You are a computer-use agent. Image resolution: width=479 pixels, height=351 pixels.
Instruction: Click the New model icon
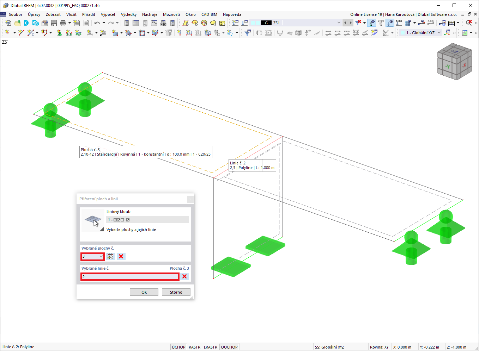8,23
